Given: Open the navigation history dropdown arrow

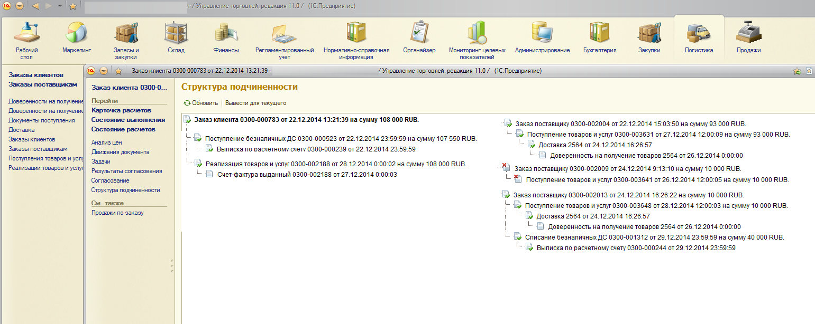Looking at the screenshot, I should (60, 6).
